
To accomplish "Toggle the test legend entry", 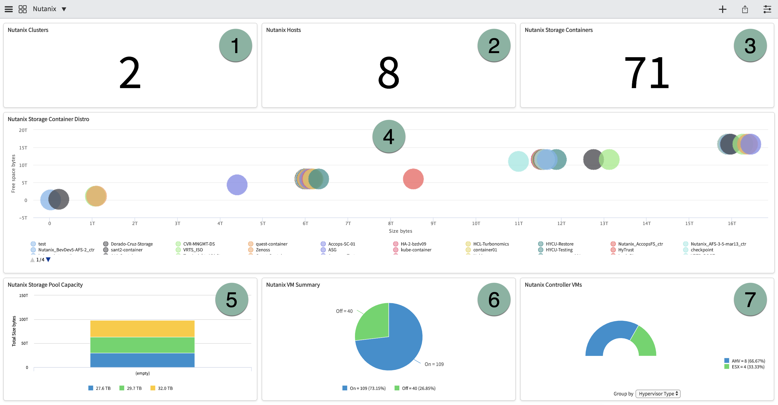I will (x=38, y=244).
